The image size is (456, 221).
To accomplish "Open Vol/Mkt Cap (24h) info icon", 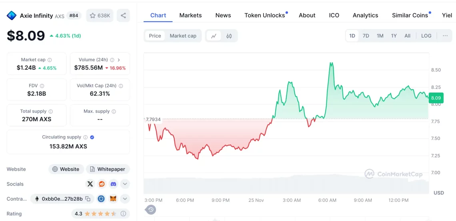I will point(121,86).
